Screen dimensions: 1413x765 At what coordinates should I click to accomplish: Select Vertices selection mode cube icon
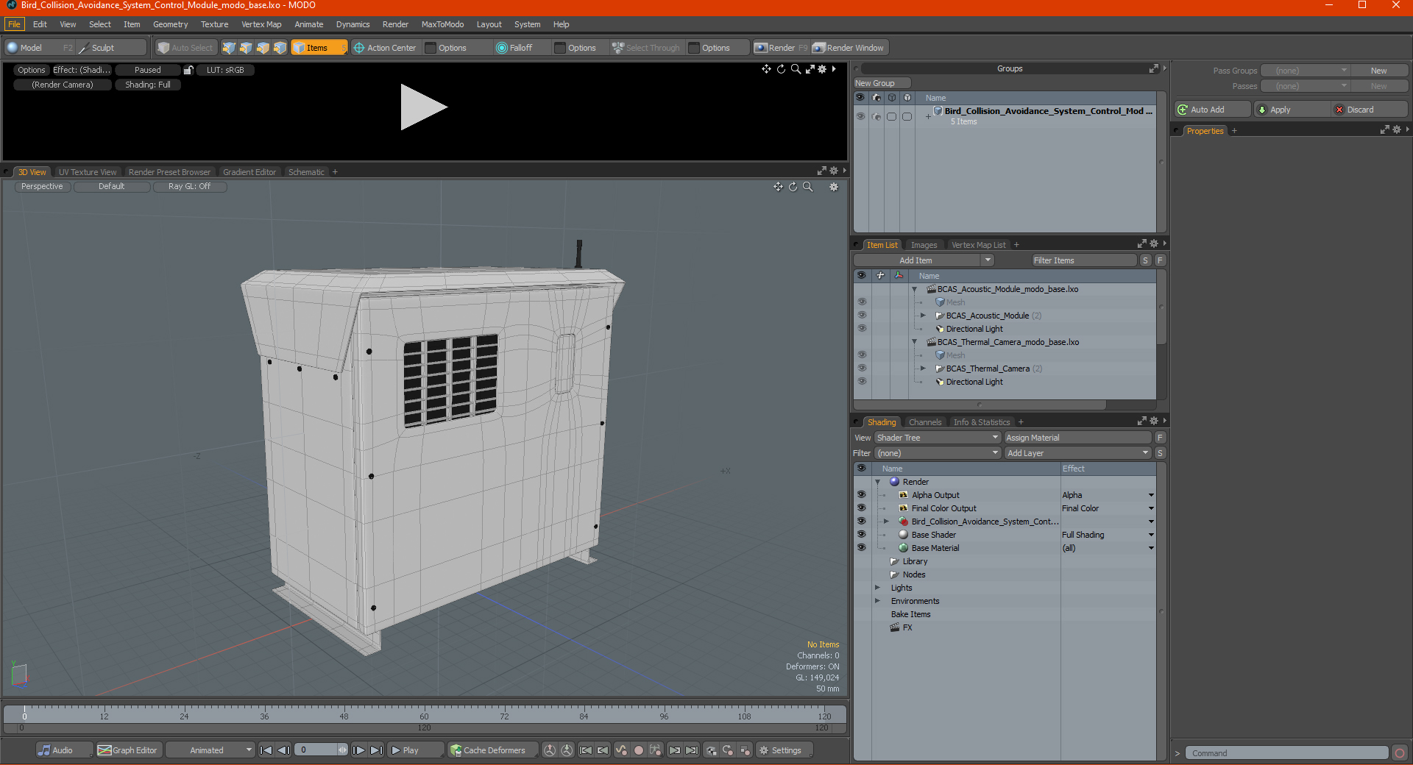point(229,48)
